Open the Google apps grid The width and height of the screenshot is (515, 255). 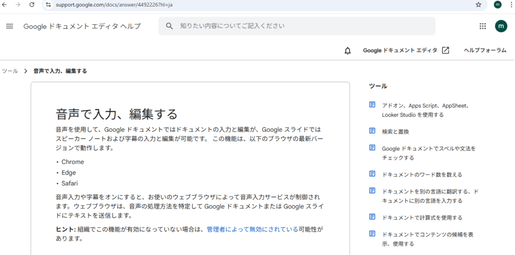click(x=483, y=26)
